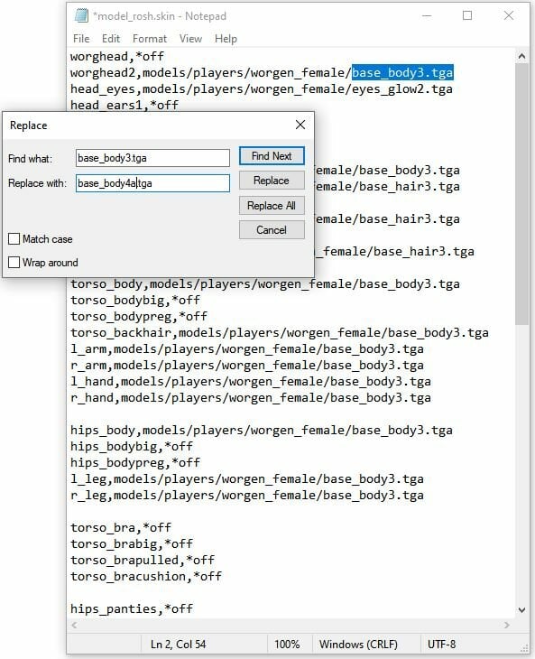
Task: Close the Notepad window
Action: pyautogui.click(x=509, y=16)
